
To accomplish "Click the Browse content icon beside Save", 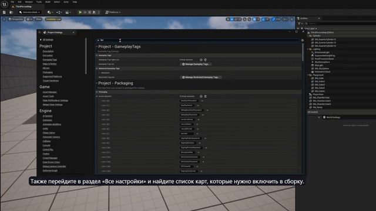I will (x=11, y=12).
